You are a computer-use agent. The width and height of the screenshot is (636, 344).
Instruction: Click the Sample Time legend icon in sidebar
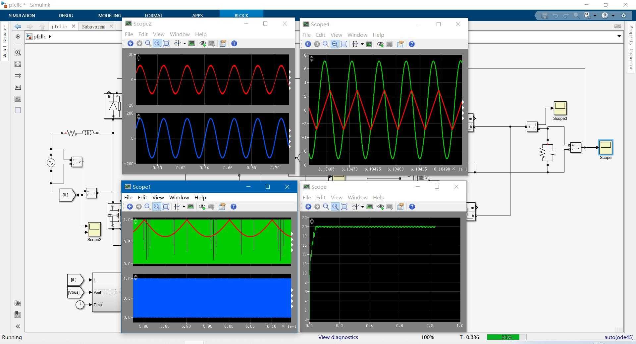(17, 315)
